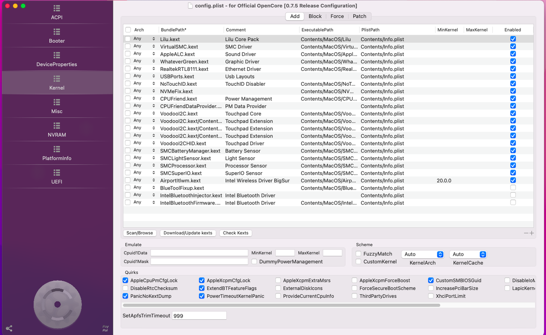Click the Download/Update kexts button

coord(188,233)
